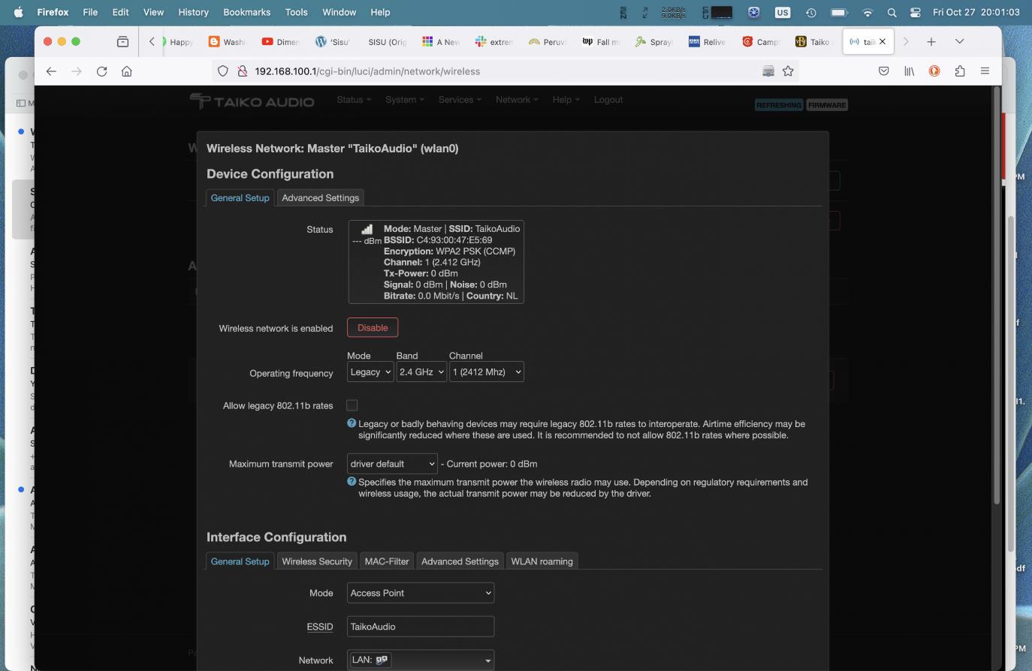Open the Firefox hamburger application menu
This screenshot has height=671, width=1032.
[985, 71]
